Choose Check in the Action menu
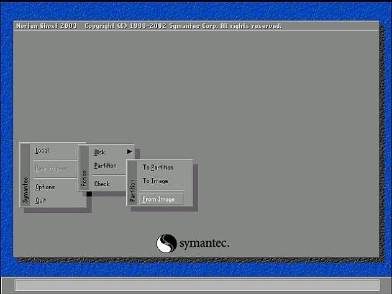392x294 pixels. click(102, 184)
